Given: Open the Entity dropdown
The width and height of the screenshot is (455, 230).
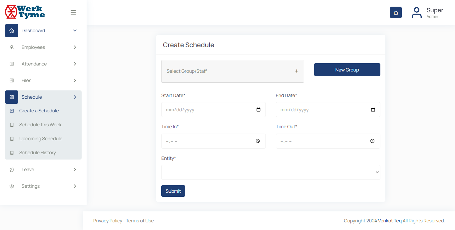Looking at the screenshot, I should pos(270,172).
